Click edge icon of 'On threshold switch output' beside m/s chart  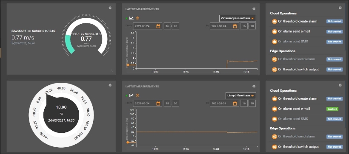[275, 70]
